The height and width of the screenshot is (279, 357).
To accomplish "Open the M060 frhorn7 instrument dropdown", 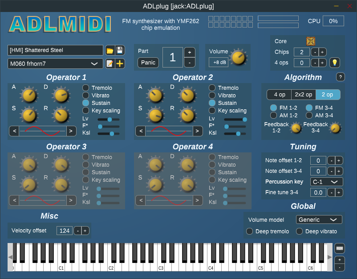I will pyautogui.click(x=55, y=64).
